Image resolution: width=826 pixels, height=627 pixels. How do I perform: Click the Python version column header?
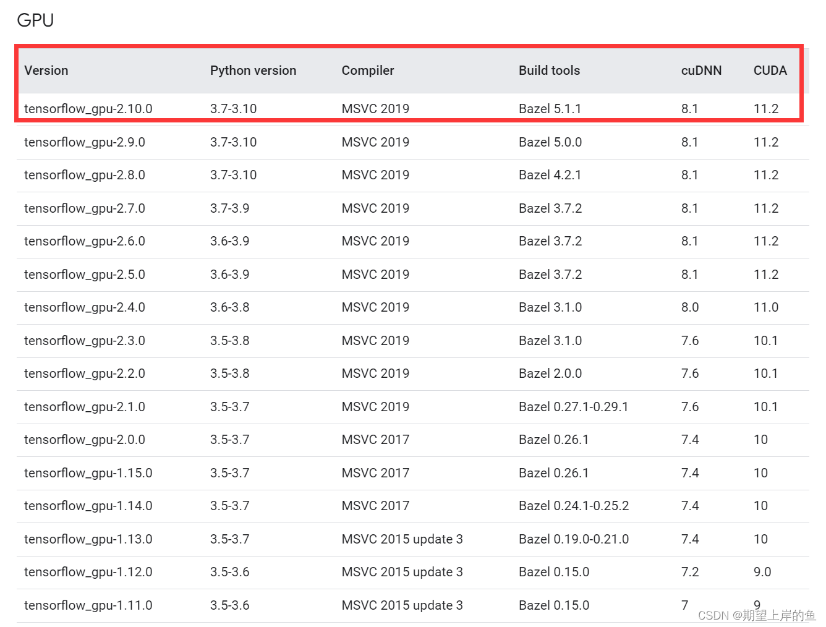(253, 70)
